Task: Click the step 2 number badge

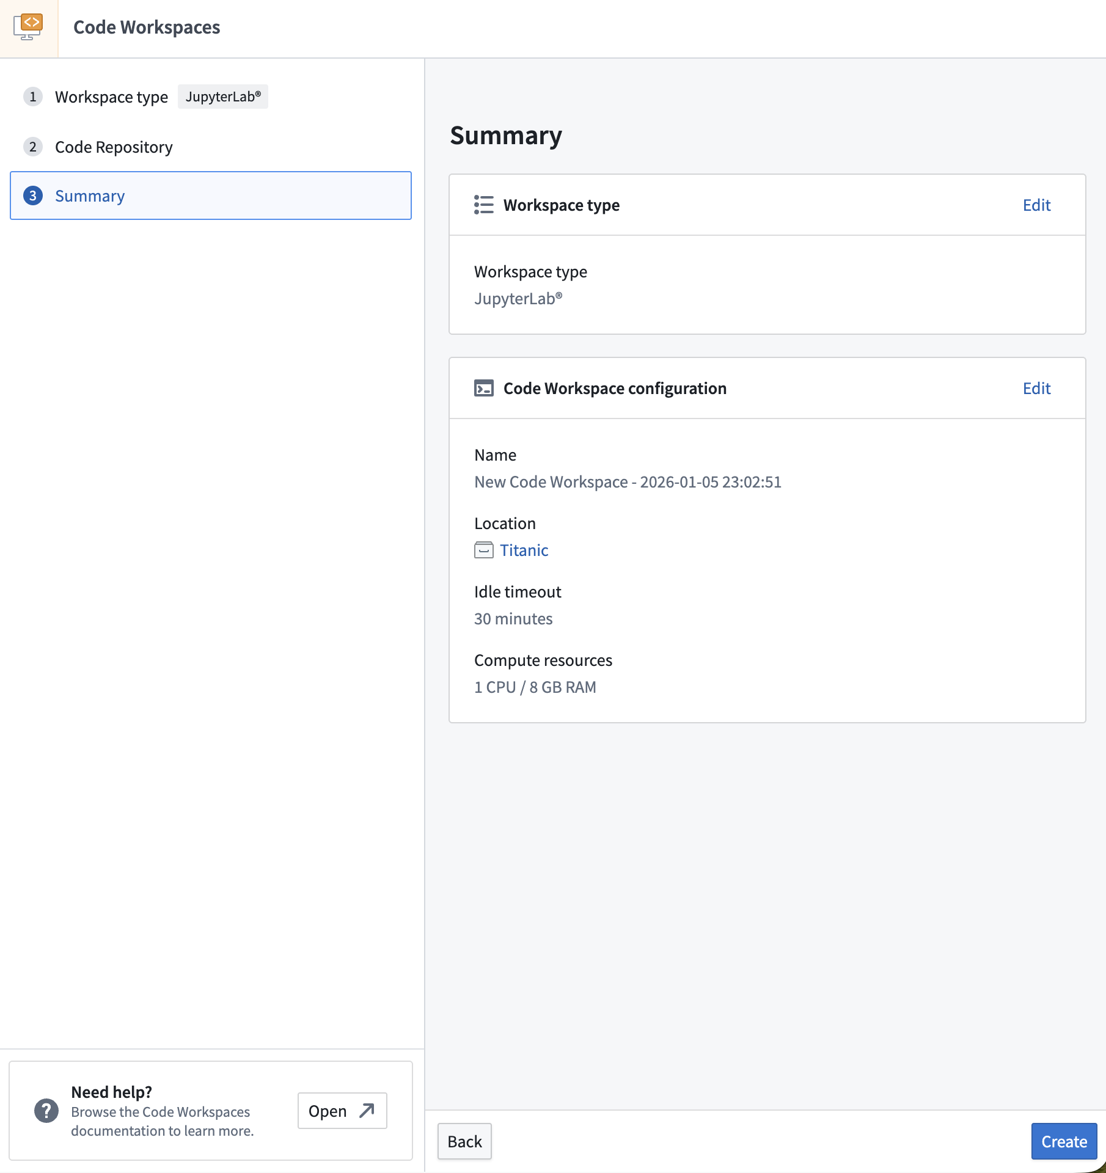Action: coord(33,147)
